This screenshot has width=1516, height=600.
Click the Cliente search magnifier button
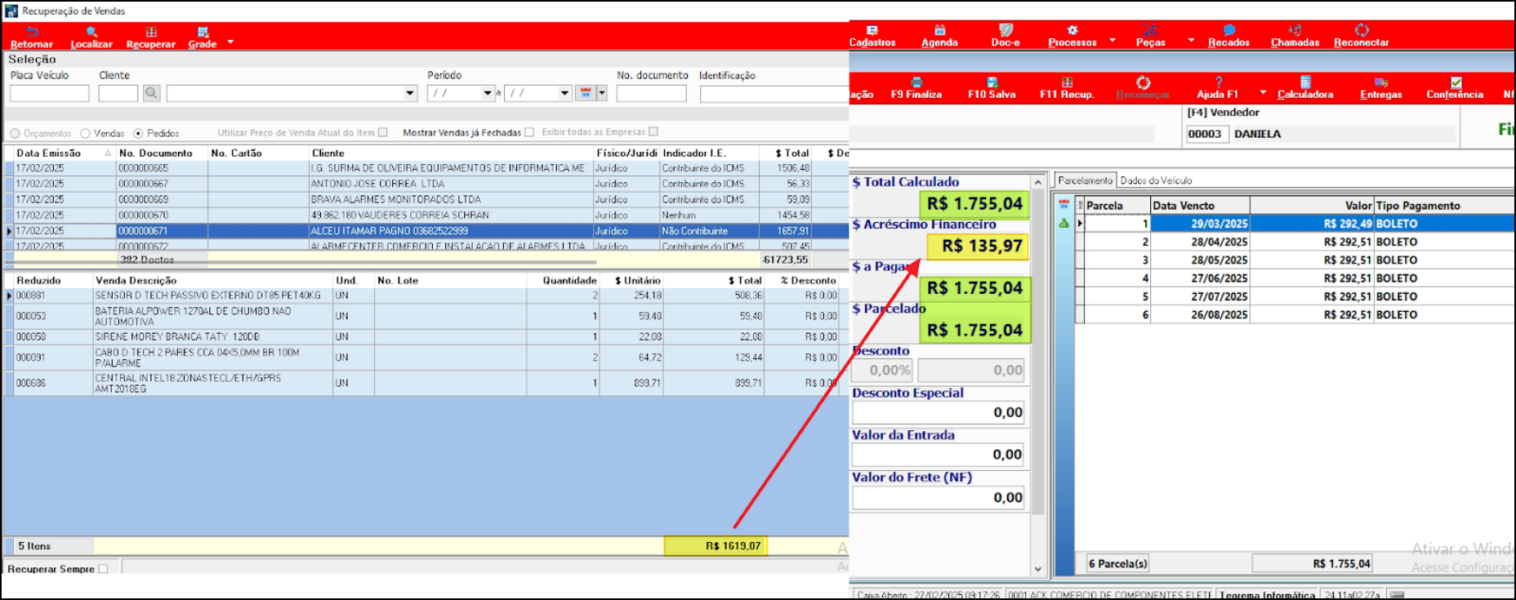click(151, 93)
